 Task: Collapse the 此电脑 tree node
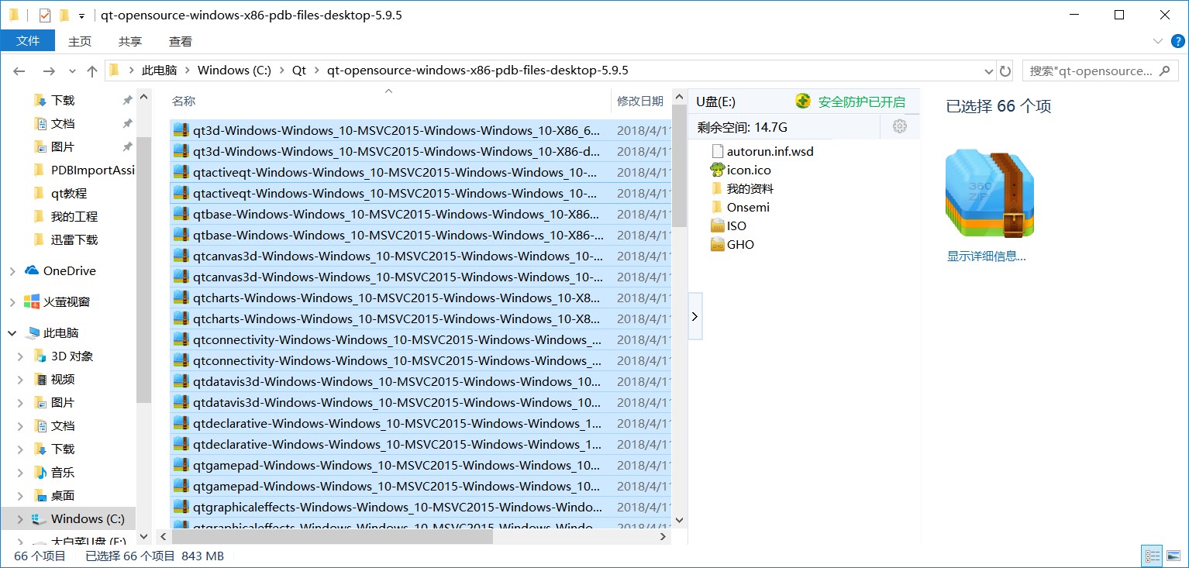tap(12, 333)
